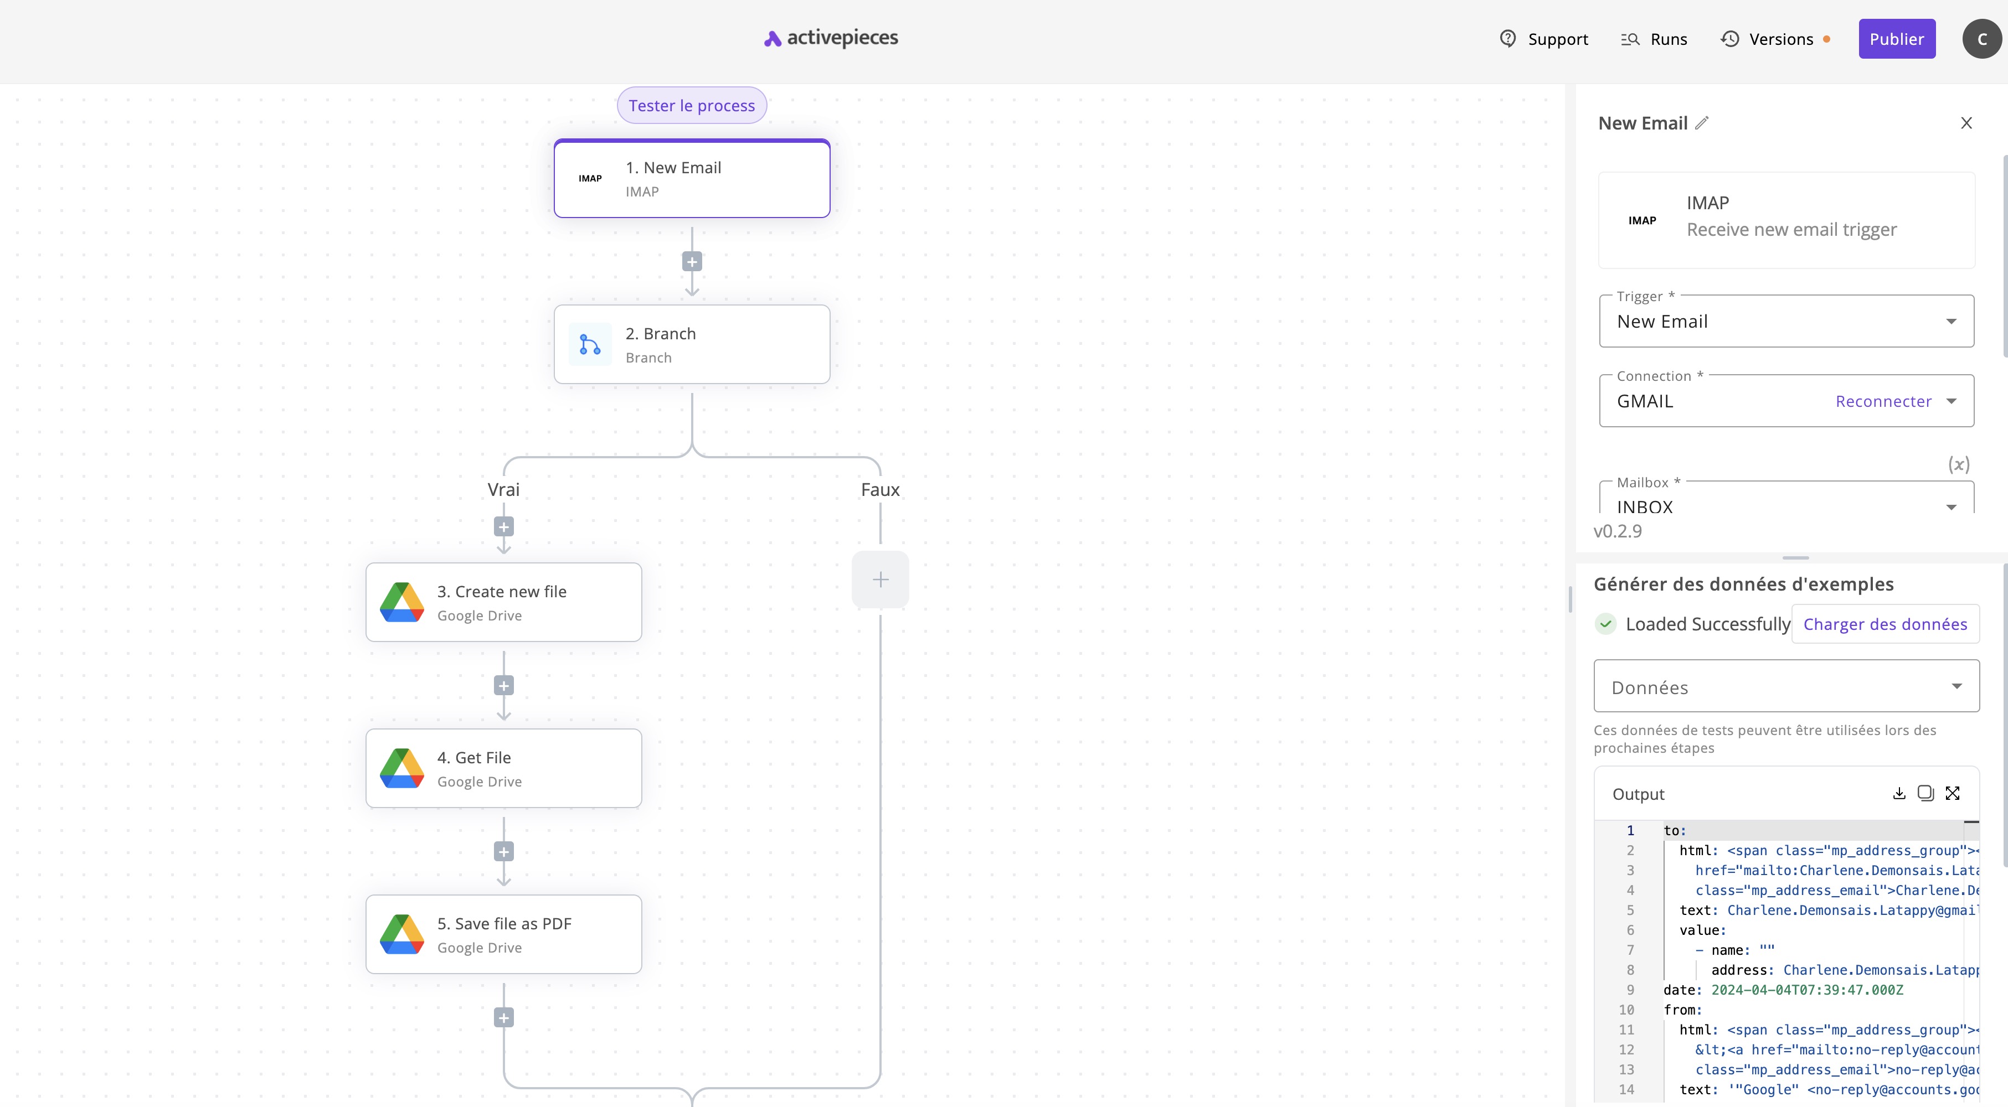Click the Google Drive icon on Save file as PDF
2008x1107 pixels.
tap(402, 934)
